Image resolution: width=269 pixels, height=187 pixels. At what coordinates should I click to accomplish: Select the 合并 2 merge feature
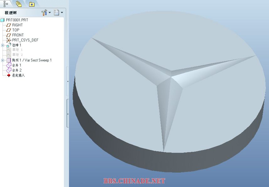point(17,70)
